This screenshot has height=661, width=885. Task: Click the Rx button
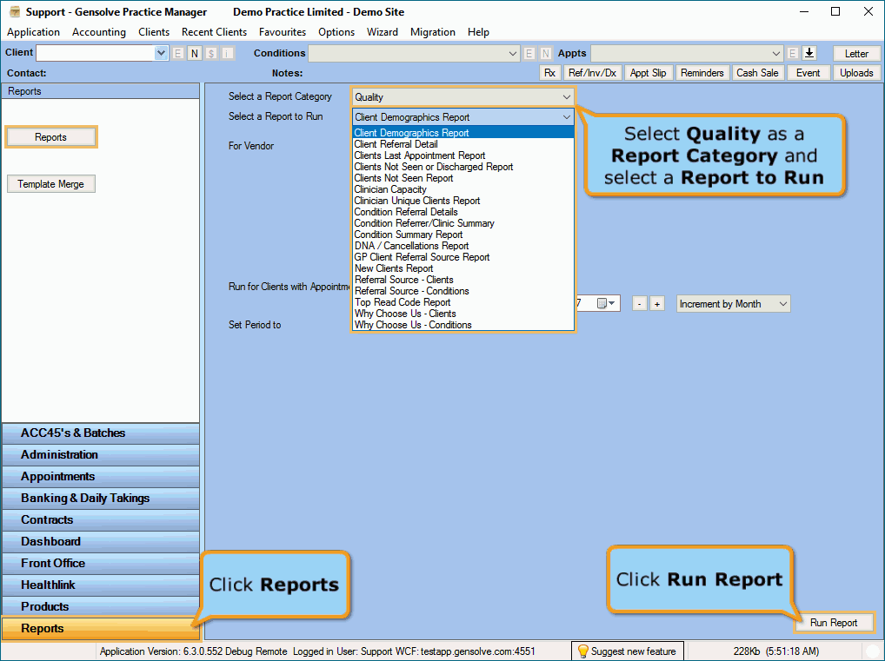[x=549, y=73]
